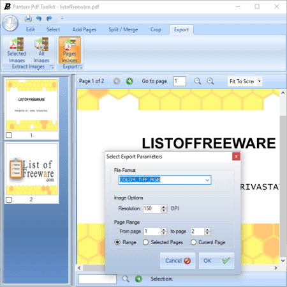Open the Add Pages tab

(x=84, y=29)
